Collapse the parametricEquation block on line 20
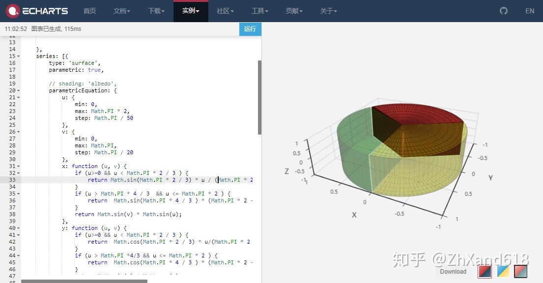The height and width of the screenshot is (283, 543). [x=18, y=90]
